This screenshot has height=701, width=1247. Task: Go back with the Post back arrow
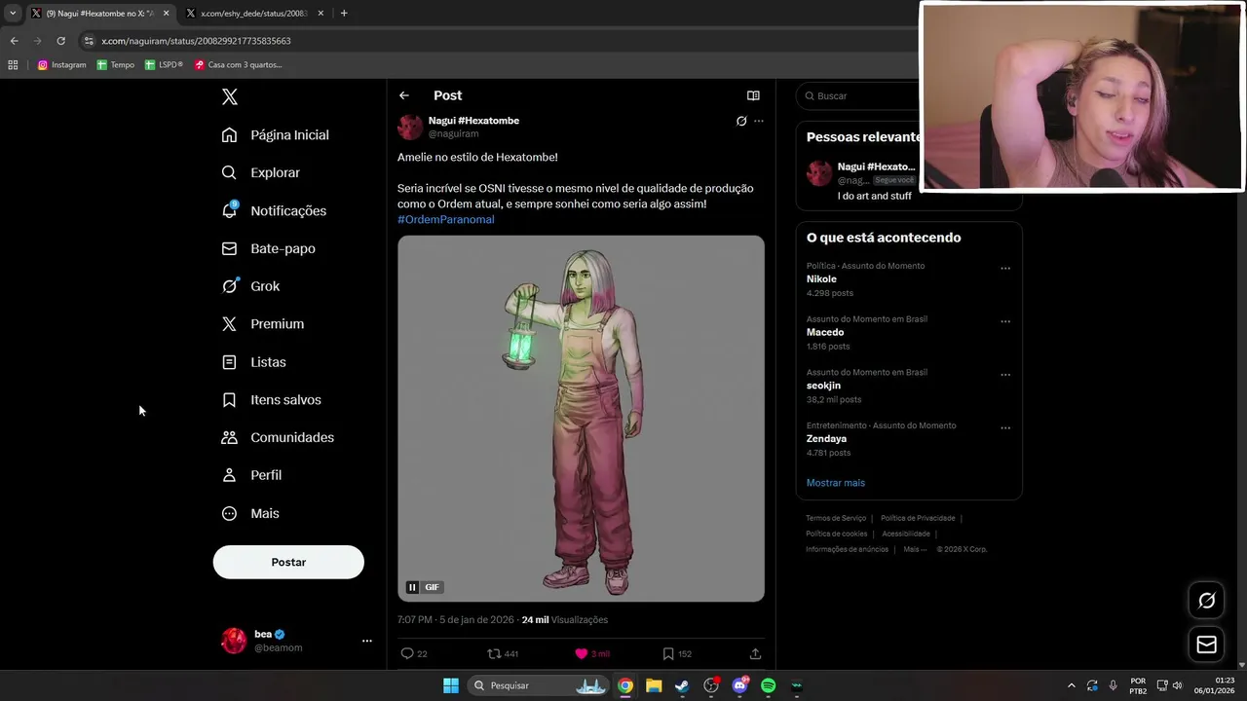403,95
